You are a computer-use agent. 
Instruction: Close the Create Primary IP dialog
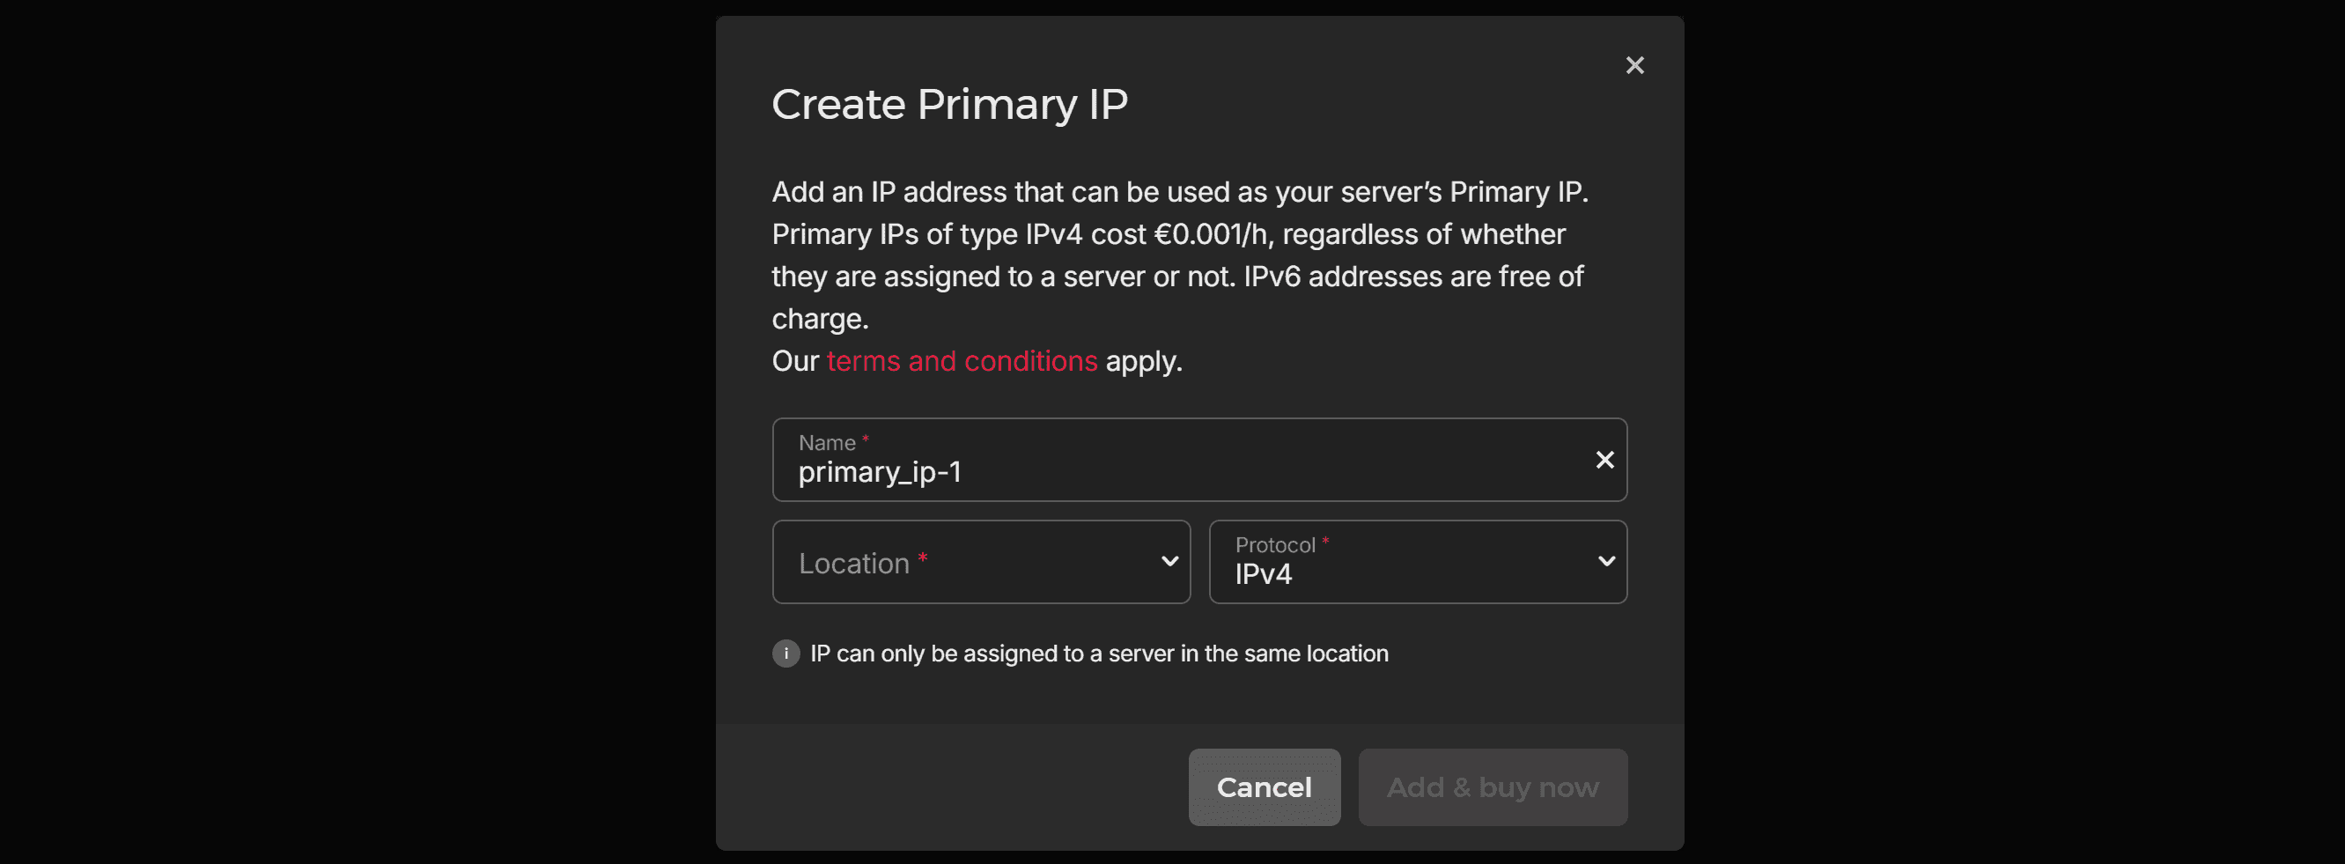point(1634,64)
